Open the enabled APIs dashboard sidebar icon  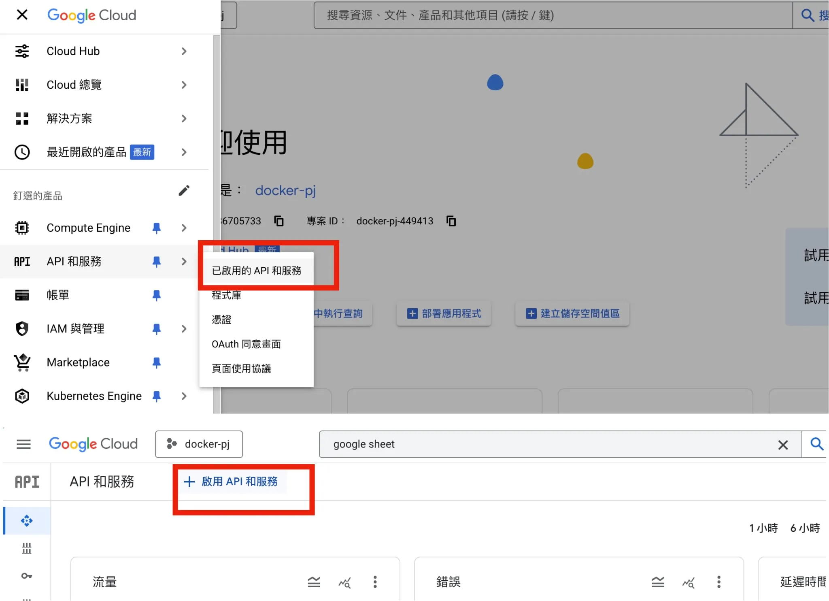(27, 521)
